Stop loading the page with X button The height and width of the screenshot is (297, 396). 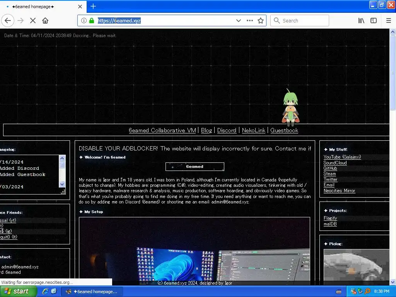coord(33,20)
